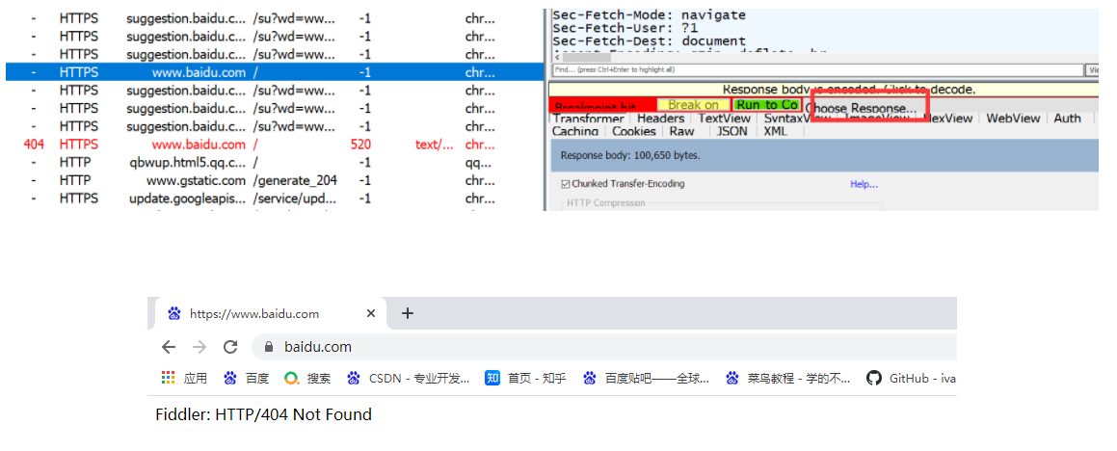Screen dimensions: 1117x451
Task: Switch to the HexView tab
Action: click(947, 119)
